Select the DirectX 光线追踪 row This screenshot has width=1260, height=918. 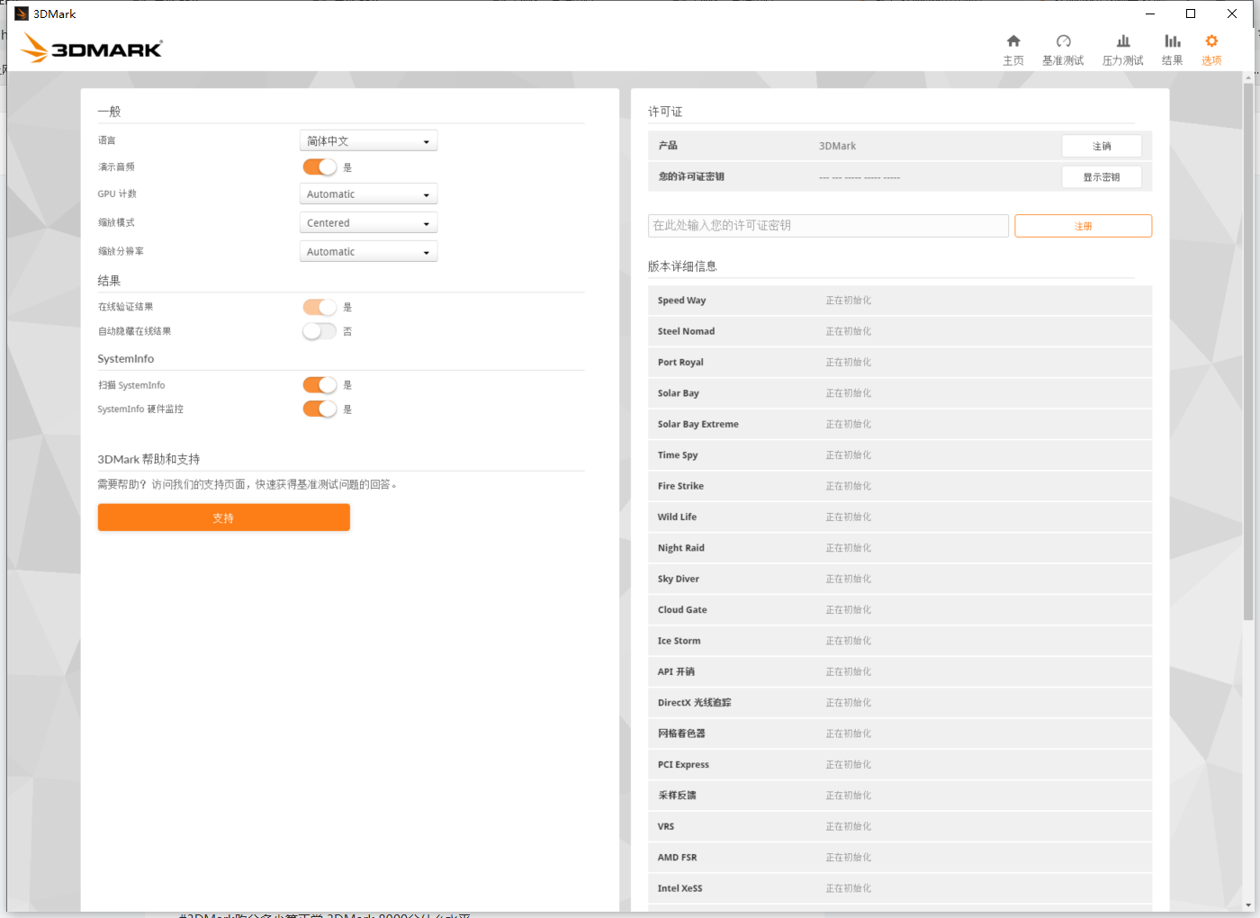click(x=900, y=703)
